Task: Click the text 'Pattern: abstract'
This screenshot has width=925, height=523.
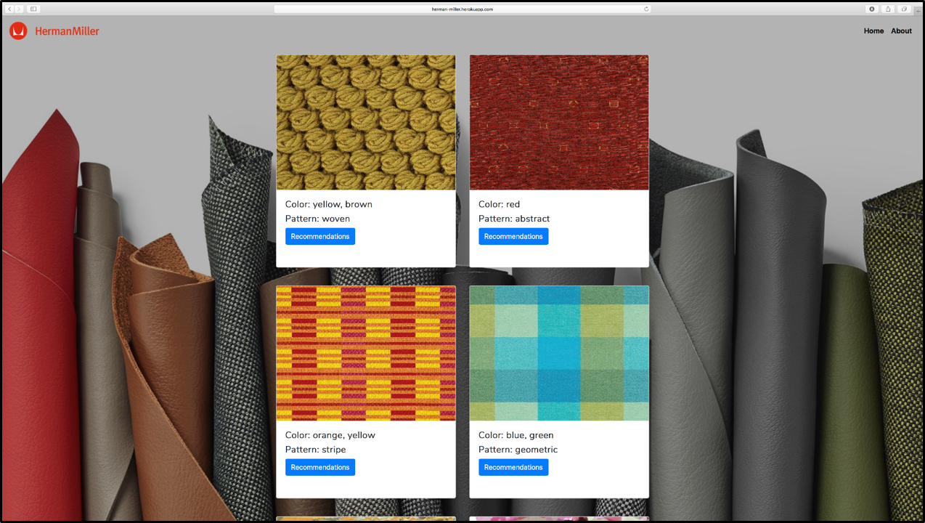Action: coord(514,219)
